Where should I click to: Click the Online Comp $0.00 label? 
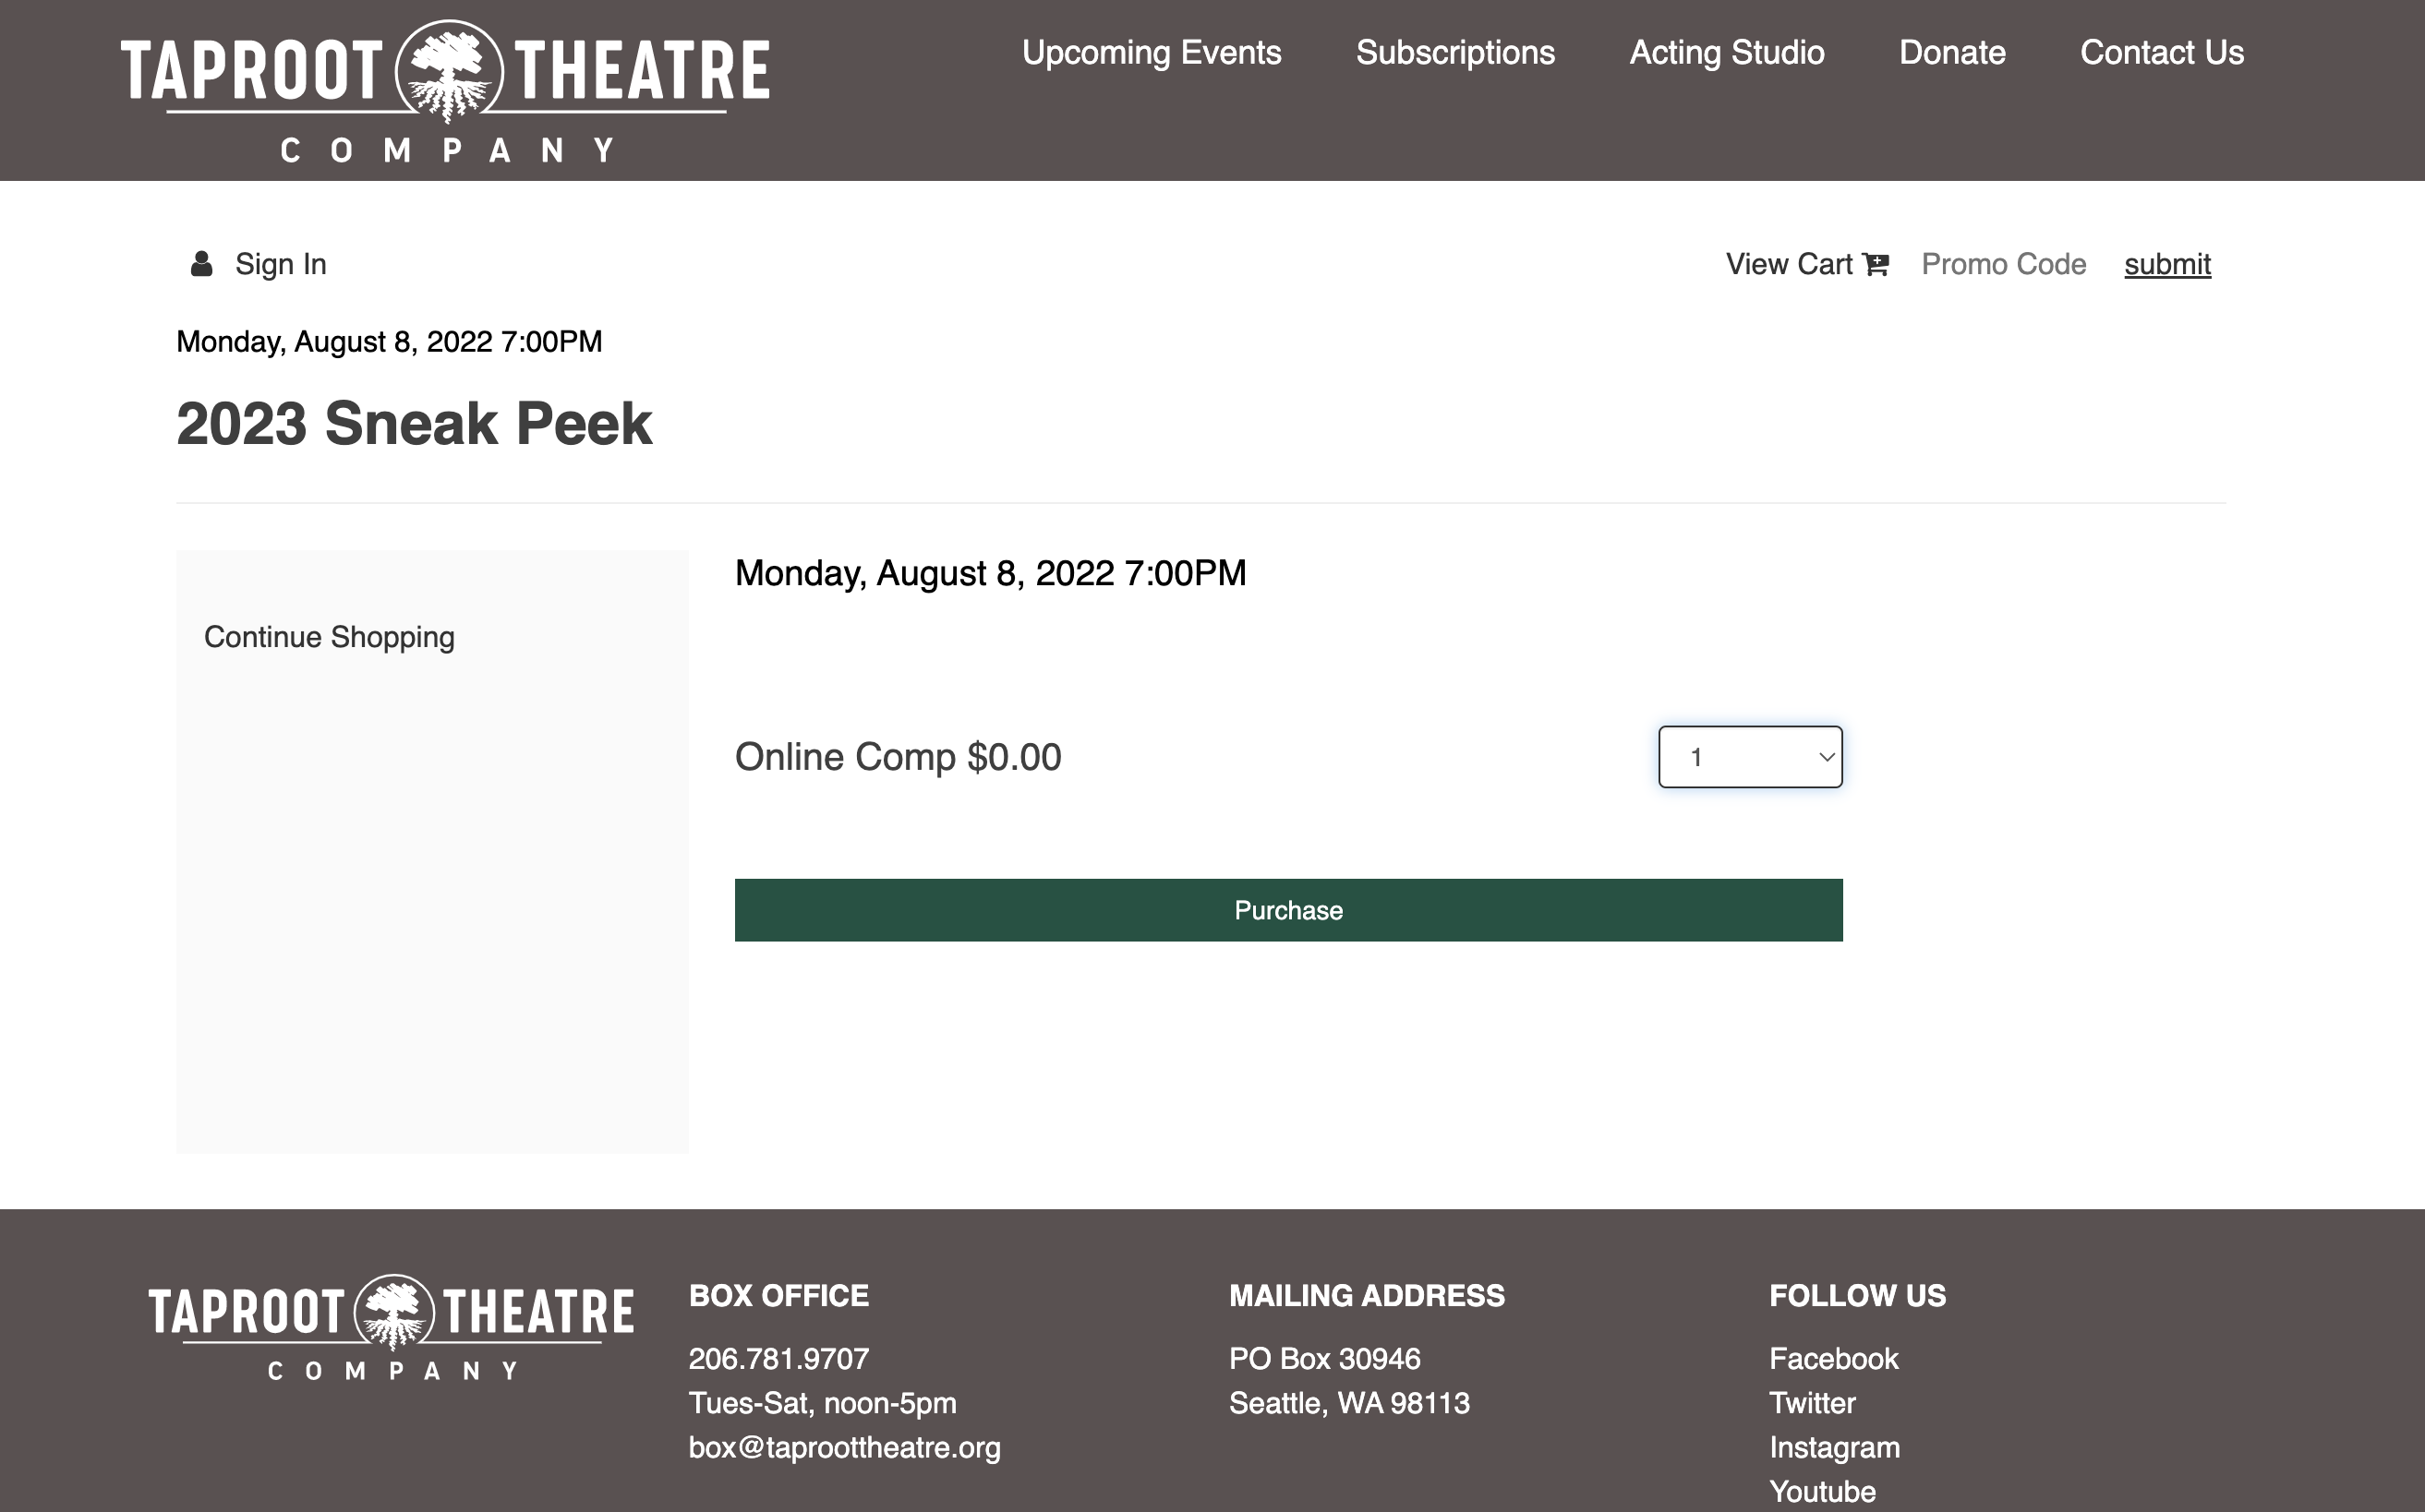898,757
